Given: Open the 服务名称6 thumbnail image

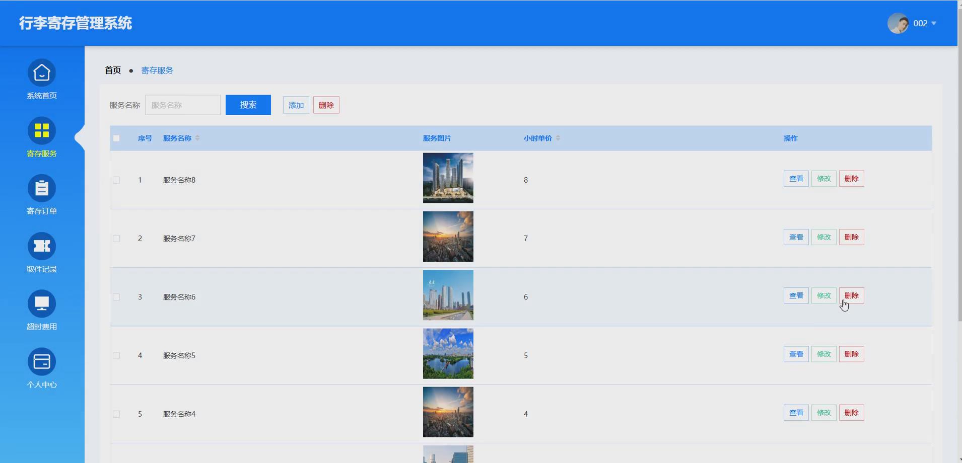Looking at the screenshot, I should (x=448, y=295).
